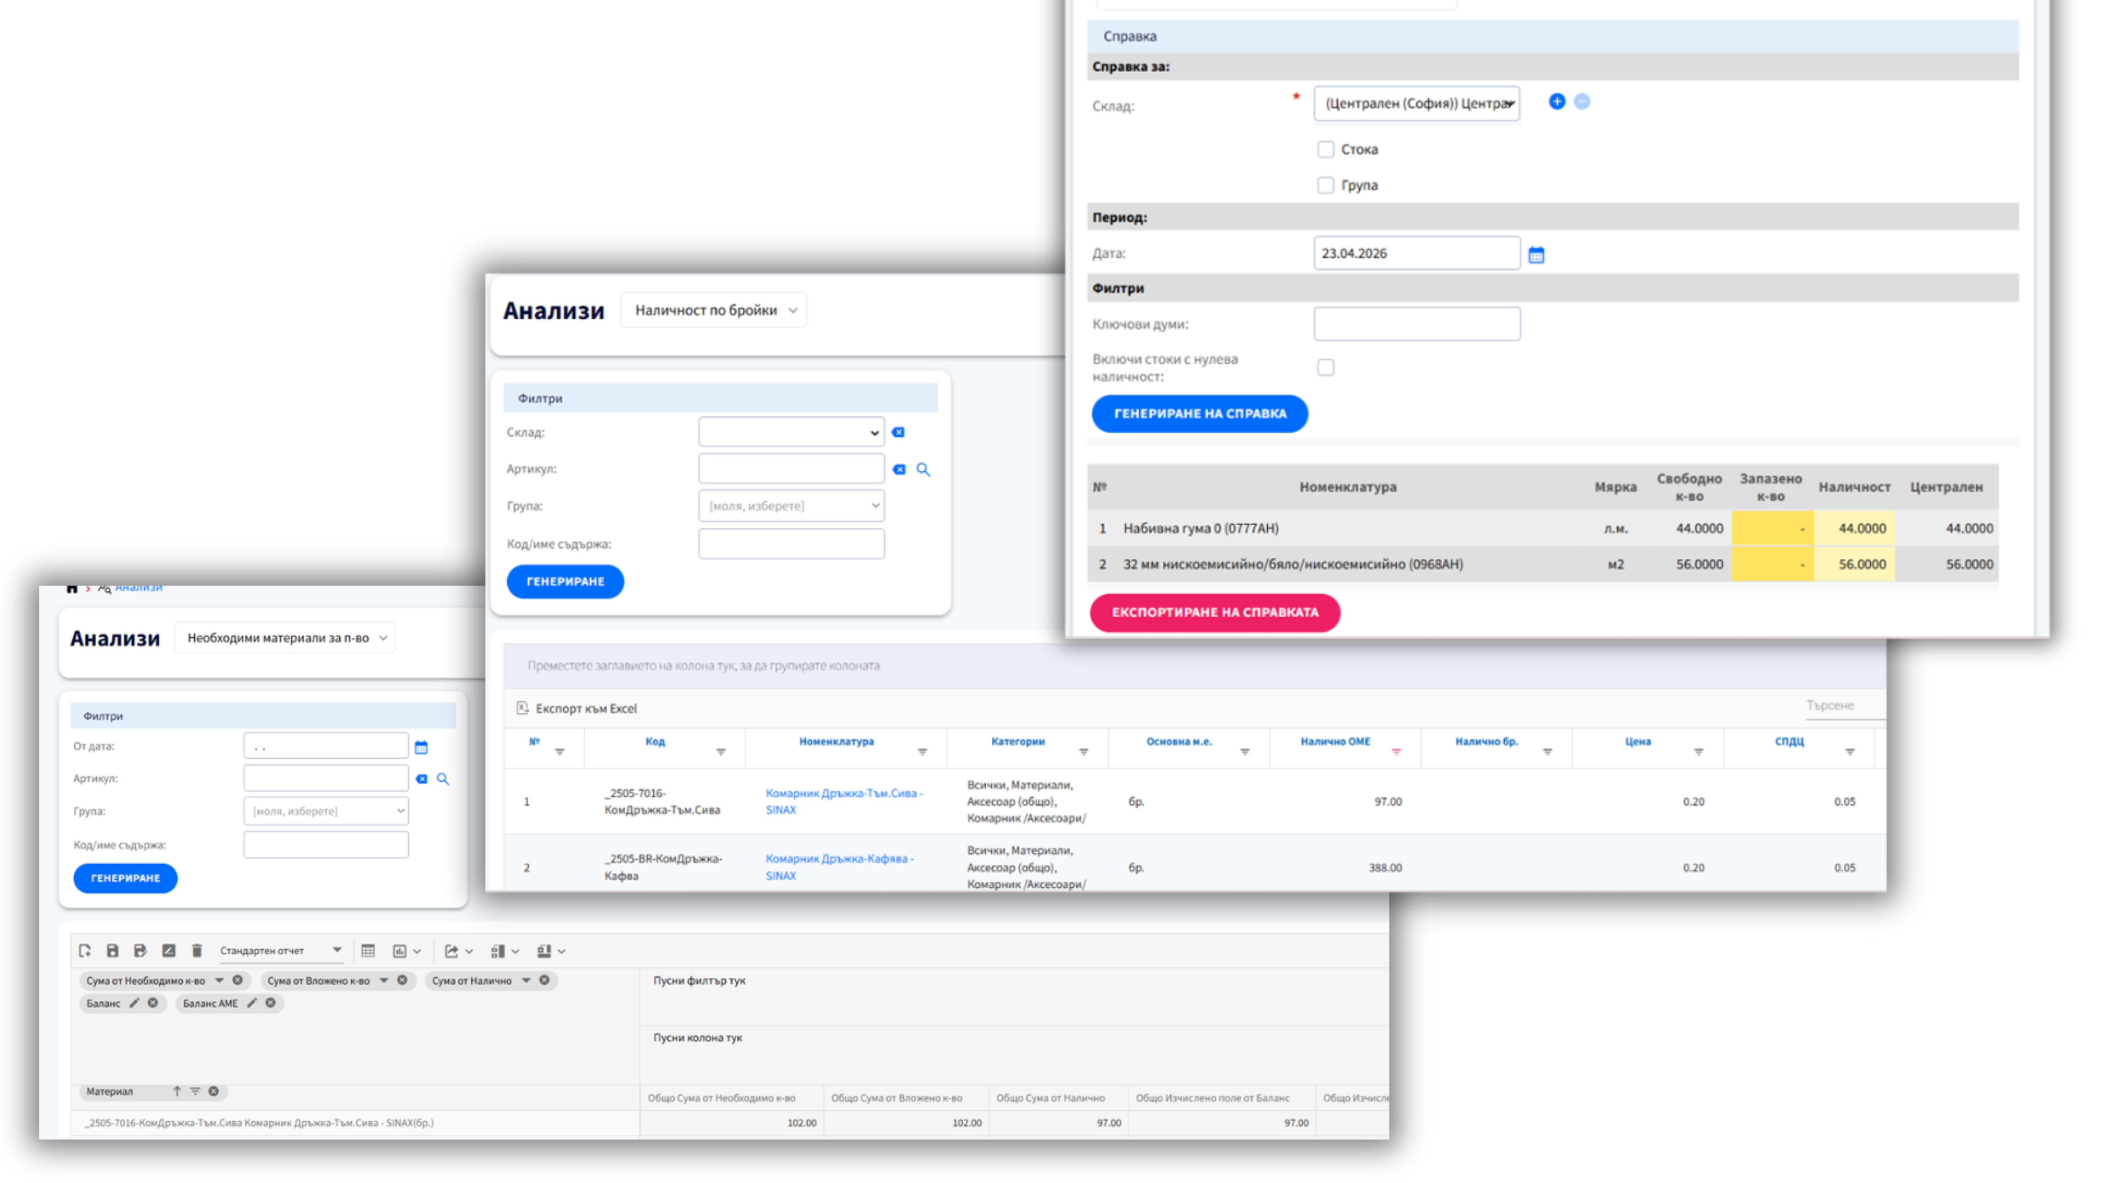Click the 'ГЕНЕРИРАНЕ НА СПРАВКА' button
Screen dimensions: 2104x1183
[1200, 414]
